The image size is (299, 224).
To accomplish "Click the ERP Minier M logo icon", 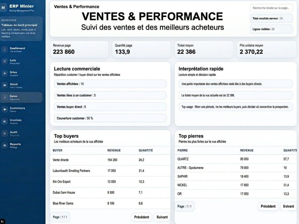I will pyautogui.click(x=3, y=8).
